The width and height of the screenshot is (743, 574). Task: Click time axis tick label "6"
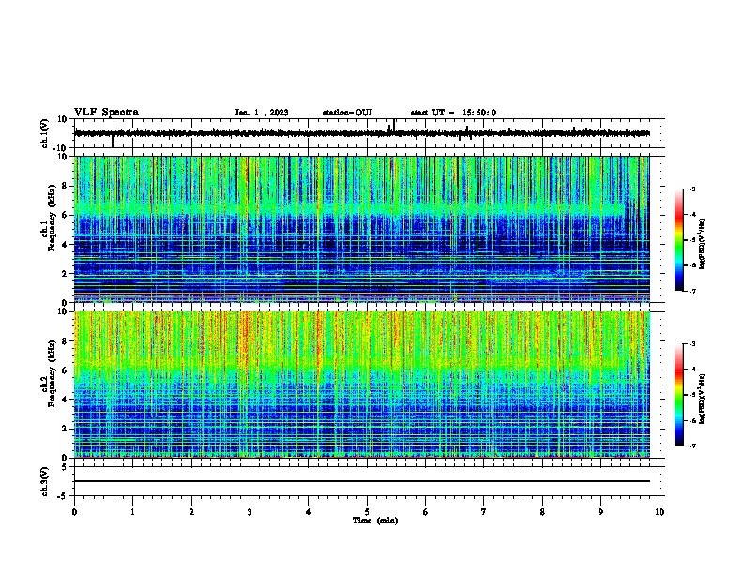tap(426, 512)
